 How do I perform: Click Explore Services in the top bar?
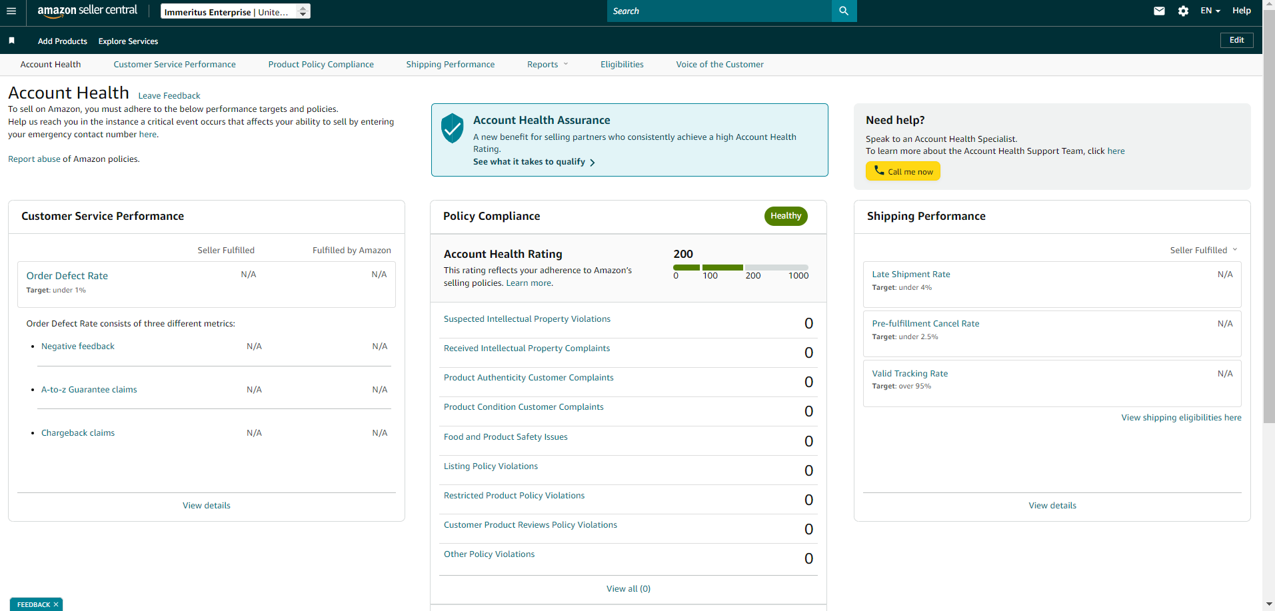click(128, 41)
